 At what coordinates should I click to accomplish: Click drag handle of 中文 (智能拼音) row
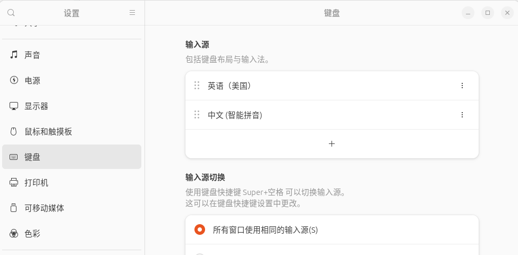point(197,115)
